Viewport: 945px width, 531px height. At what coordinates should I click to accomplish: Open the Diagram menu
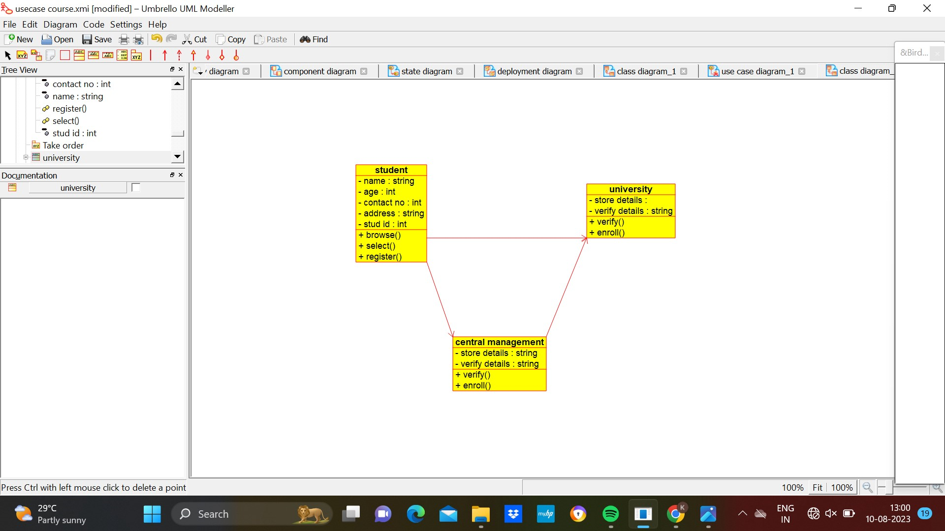pyautogui.click(x=60, y=24)
